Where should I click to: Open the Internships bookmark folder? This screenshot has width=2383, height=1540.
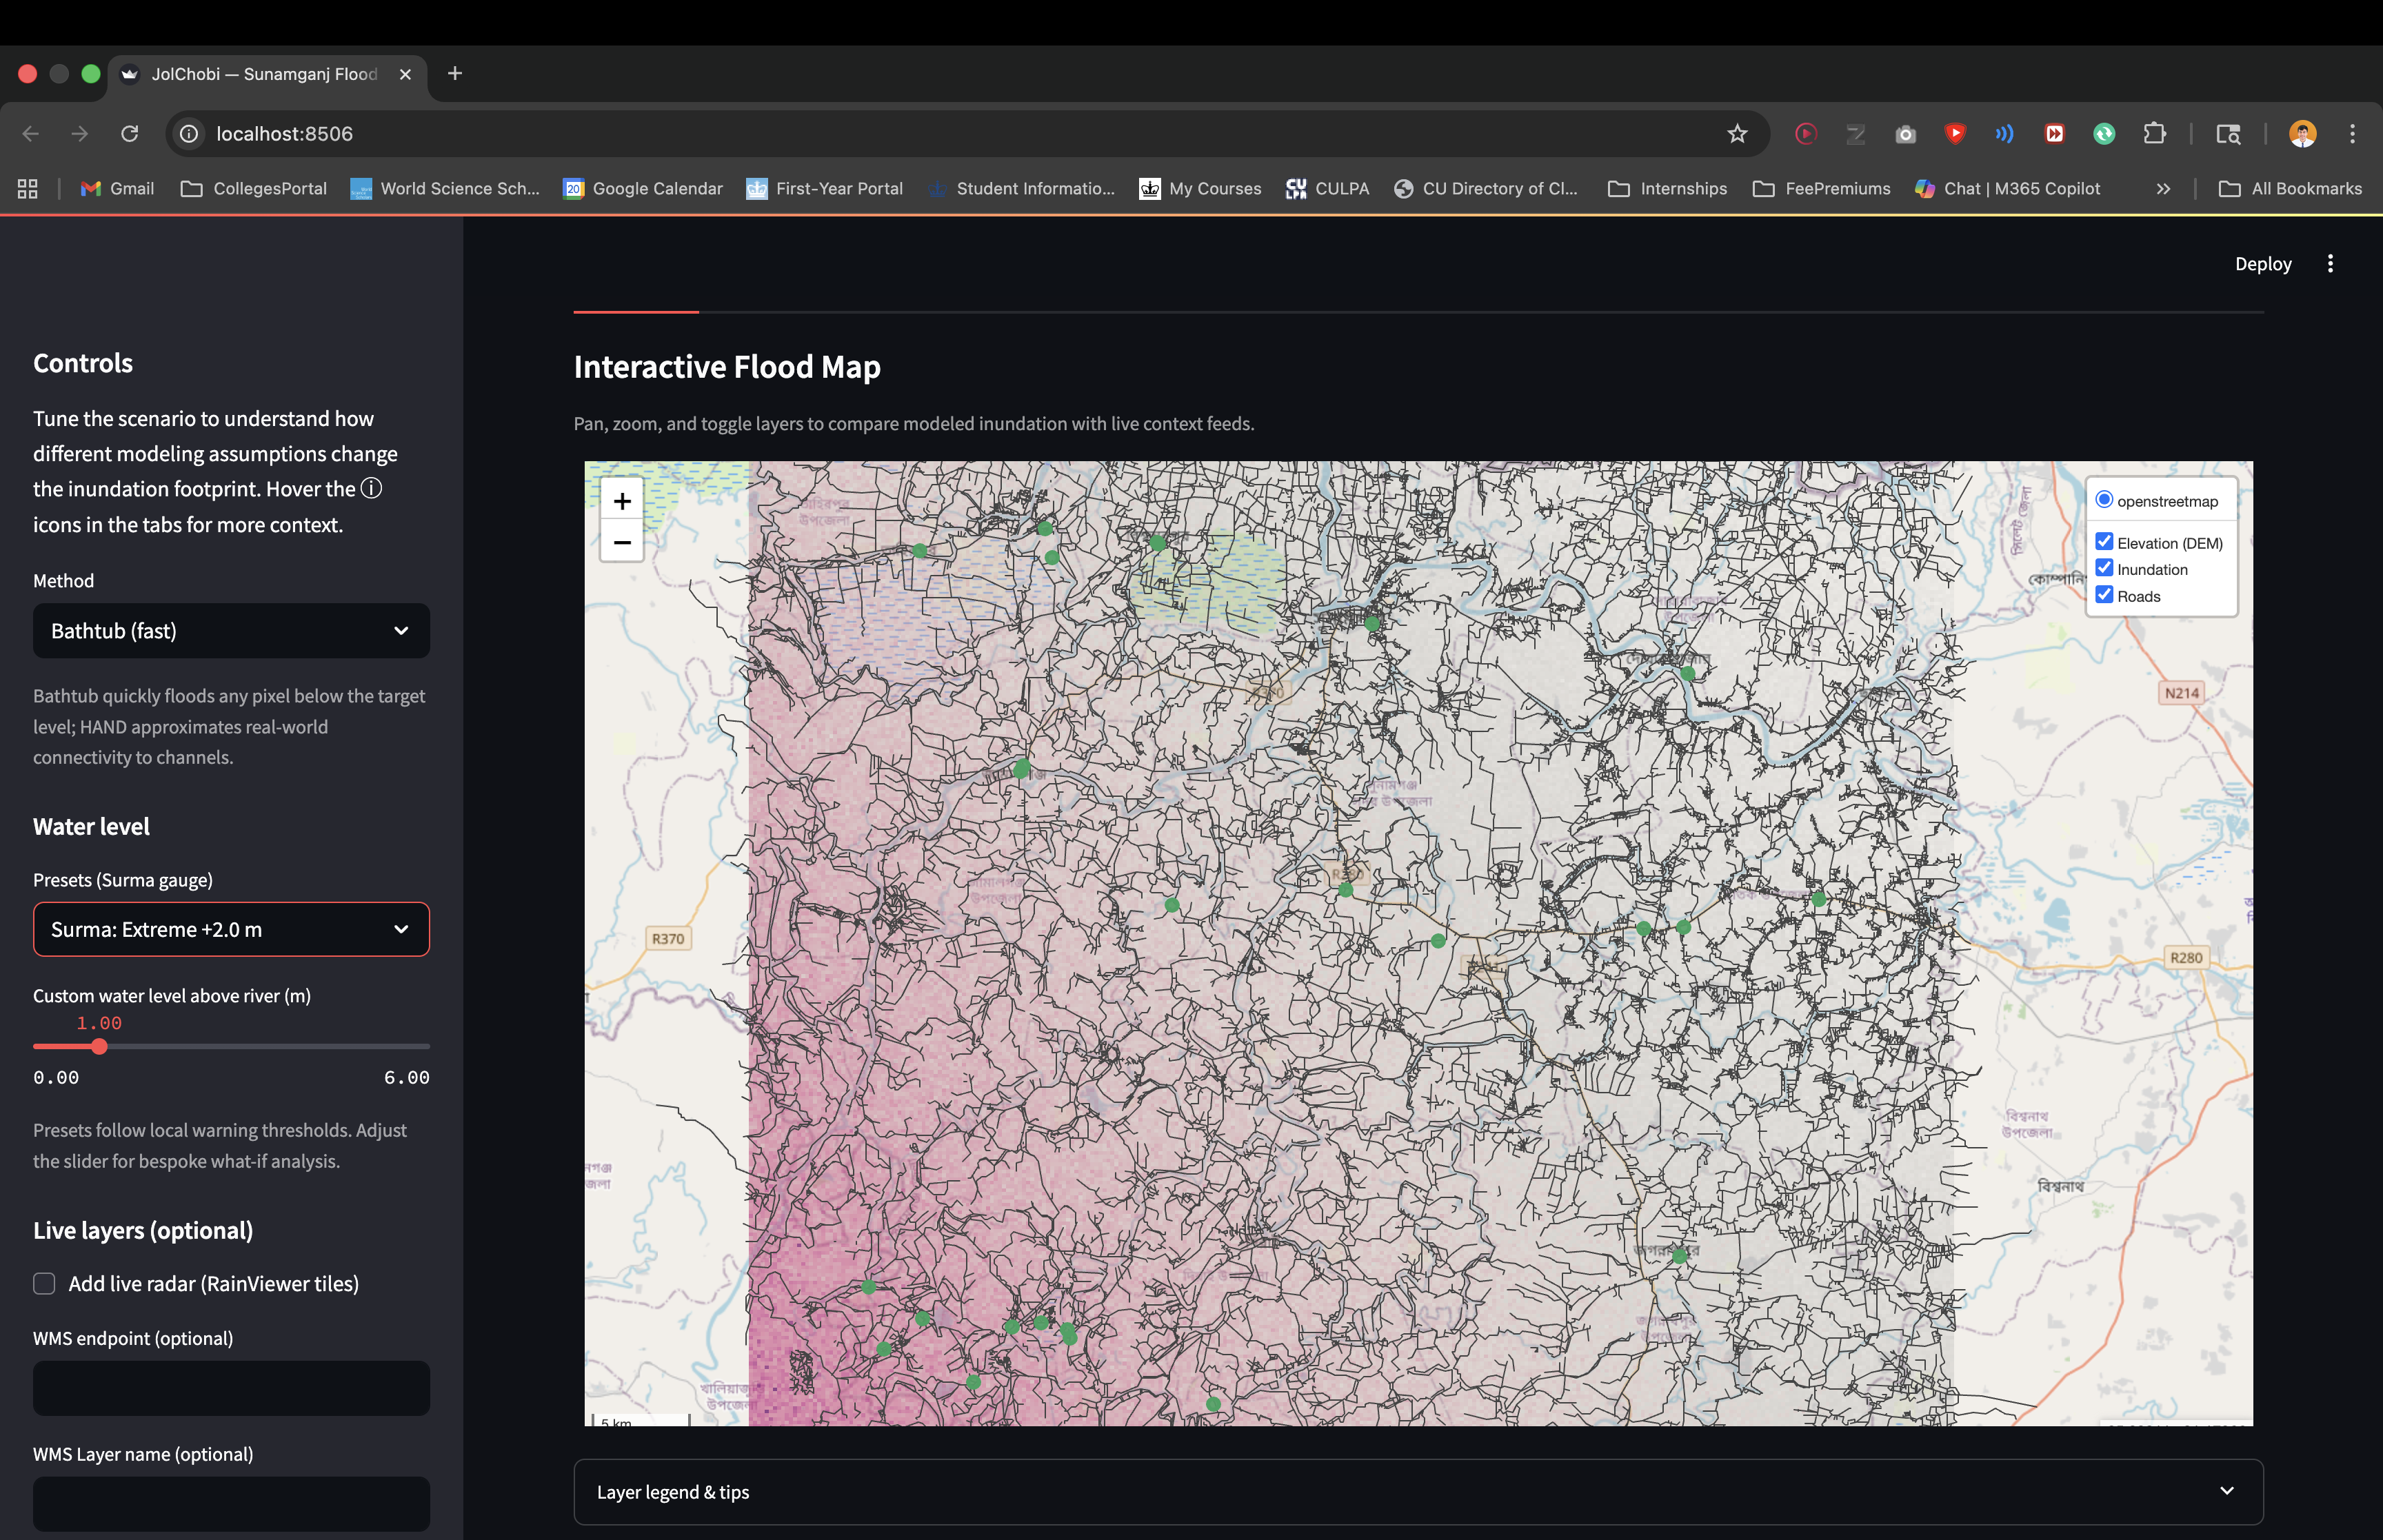coord(1667,189)
